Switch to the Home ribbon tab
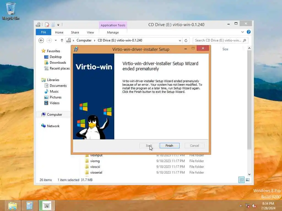This screenshot has height=211, width=282. pyautogui.click(x=59, y=32)
